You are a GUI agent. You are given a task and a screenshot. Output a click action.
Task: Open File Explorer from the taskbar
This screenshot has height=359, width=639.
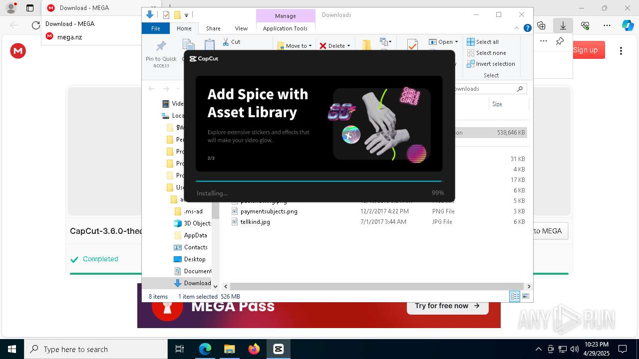click(x=230, y=349)
